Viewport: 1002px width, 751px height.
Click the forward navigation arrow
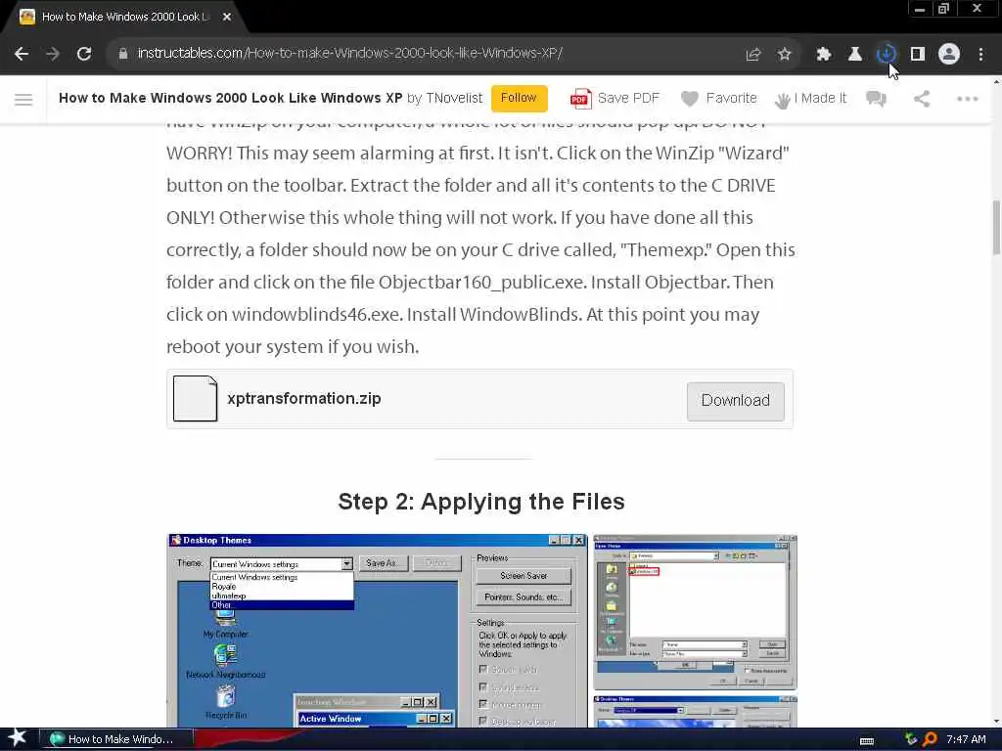53,54
